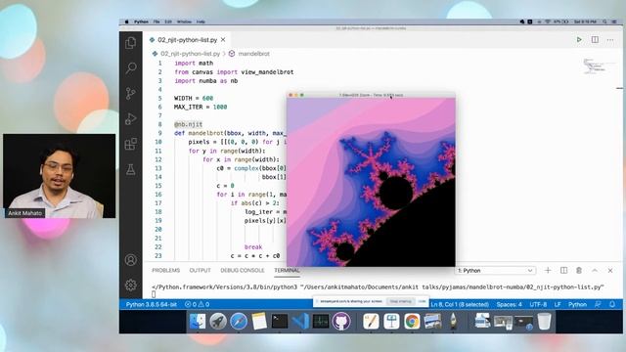Open the Help menu in menu bar
The image size is (626, 352).
[x=201, y=22]
